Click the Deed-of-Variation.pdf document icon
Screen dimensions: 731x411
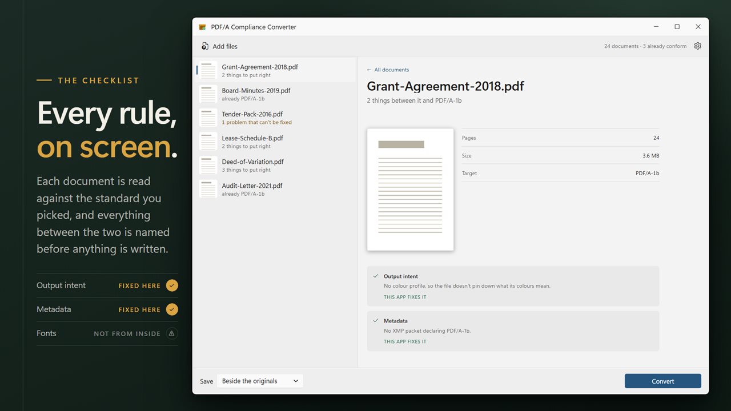click(x=208, y=166)
